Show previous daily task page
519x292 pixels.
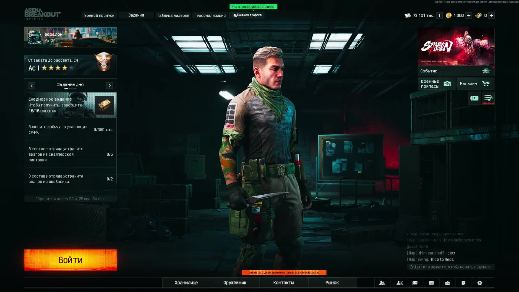(32, 86)
